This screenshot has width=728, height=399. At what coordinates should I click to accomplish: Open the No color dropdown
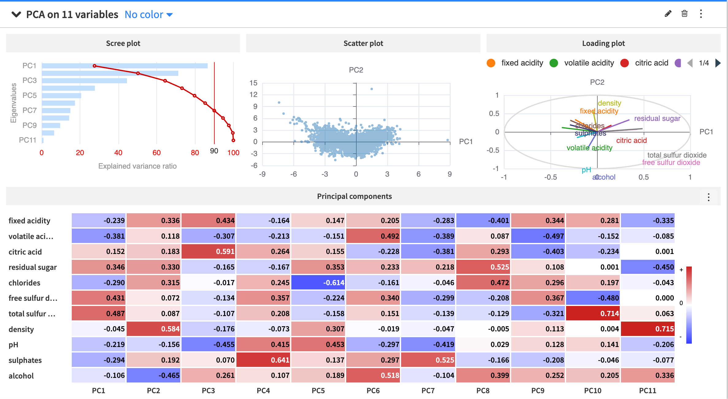pyautogui.click(x=148, y=14)
